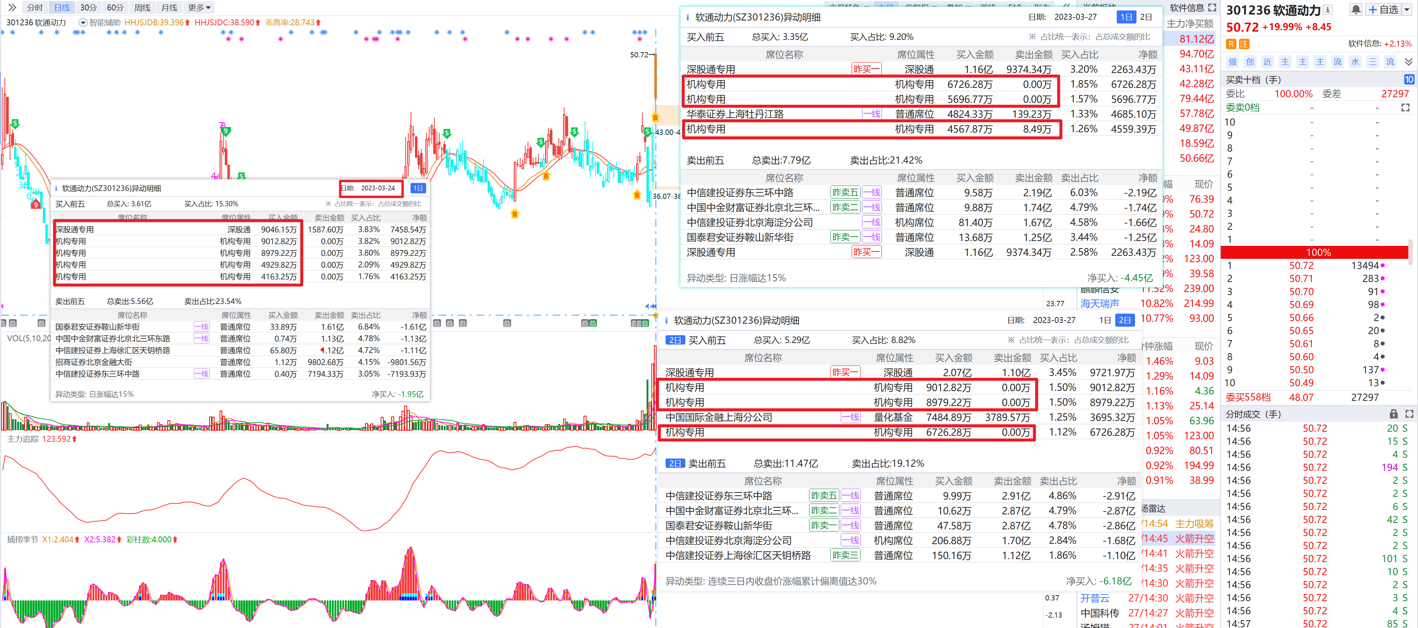This screenshot has width=1418, height=628.
Task: Click the 强 tag icon
Action: pyautogui.click(x=1232, y=61)
